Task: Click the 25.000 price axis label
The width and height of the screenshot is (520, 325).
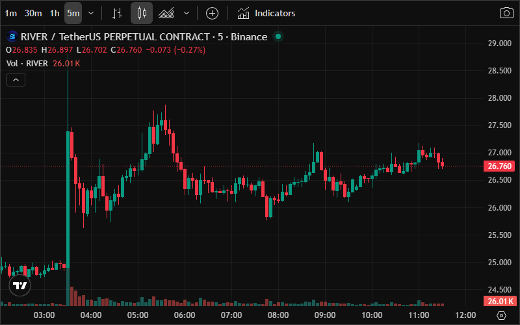Action: (499, 263)
